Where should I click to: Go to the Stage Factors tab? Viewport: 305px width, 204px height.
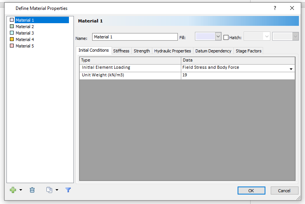click(x=248, y=51)
